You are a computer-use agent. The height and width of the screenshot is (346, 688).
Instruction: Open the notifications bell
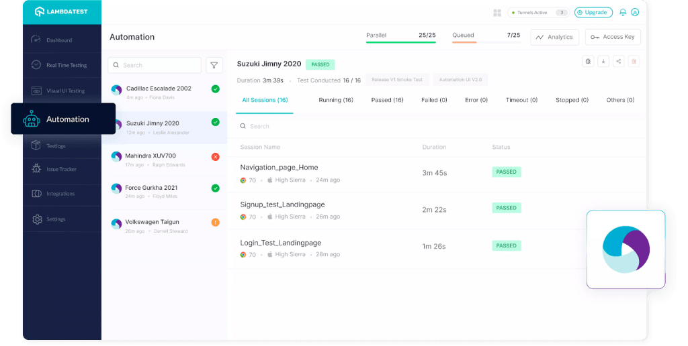623,12
